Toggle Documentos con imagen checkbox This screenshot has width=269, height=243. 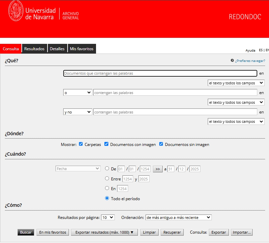106,144
